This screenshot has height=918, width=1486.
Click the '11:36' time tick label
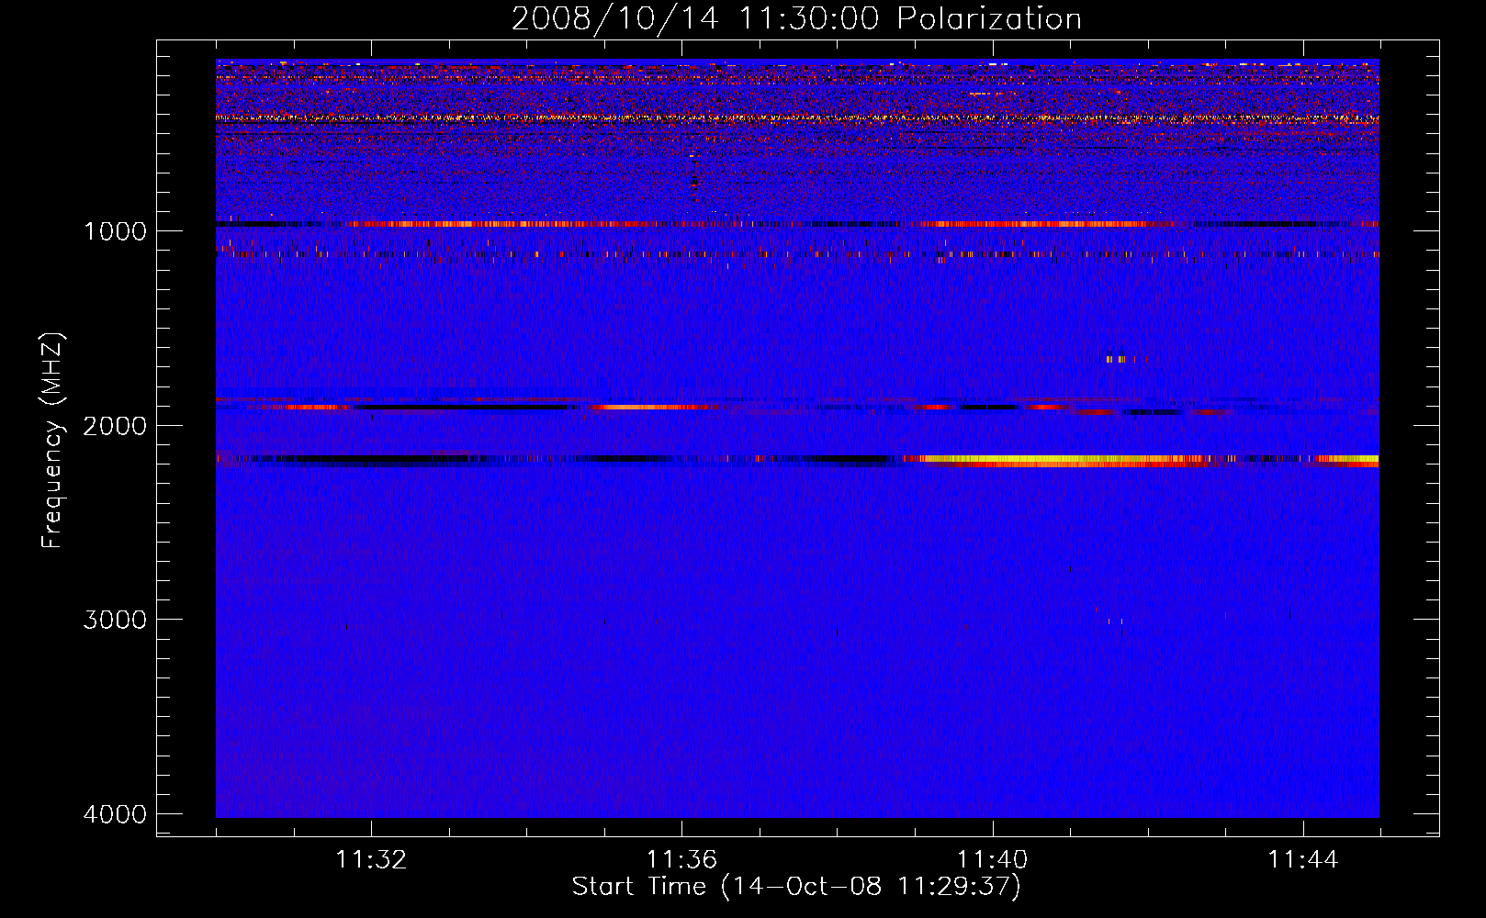(681, 860)
